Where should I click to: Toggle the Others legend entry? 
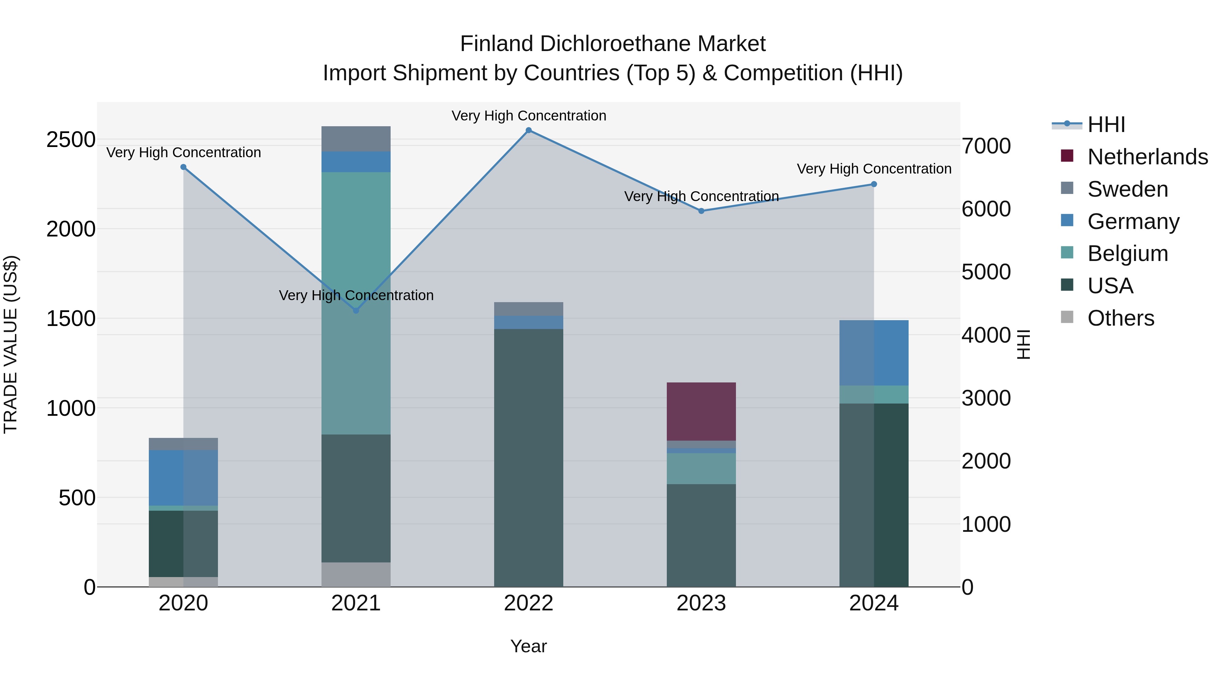point(1107,318)
